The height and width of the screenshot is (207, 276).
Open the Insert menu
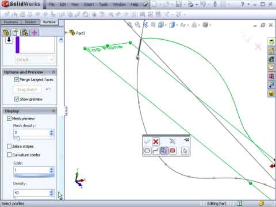[89, 4]
